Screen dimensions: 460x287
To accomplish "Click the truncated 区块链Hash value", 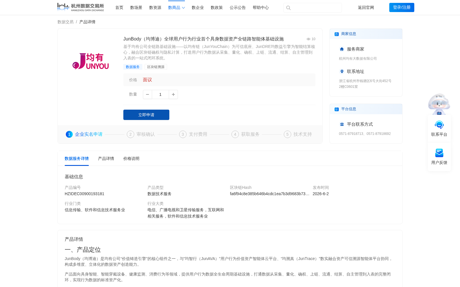I will (270, 194).
